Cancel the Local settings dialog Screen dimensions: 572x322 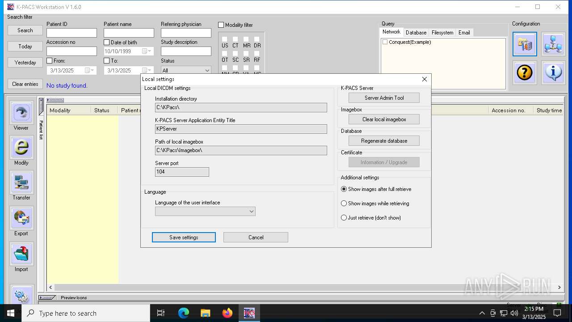click(256, 237)
